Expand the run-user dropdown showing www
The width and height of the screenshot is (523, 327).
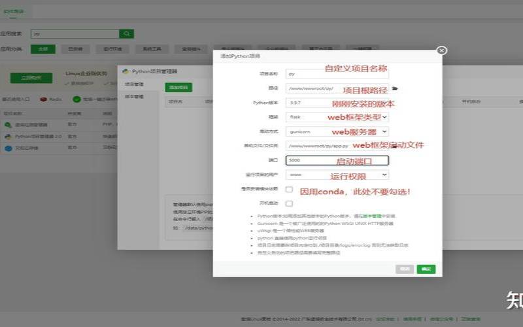[337, 175]
